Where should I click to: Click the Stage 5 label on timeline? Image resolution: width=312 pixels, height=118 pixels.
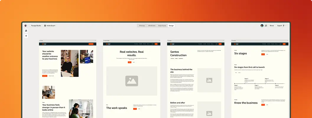(x=277, y=86)
